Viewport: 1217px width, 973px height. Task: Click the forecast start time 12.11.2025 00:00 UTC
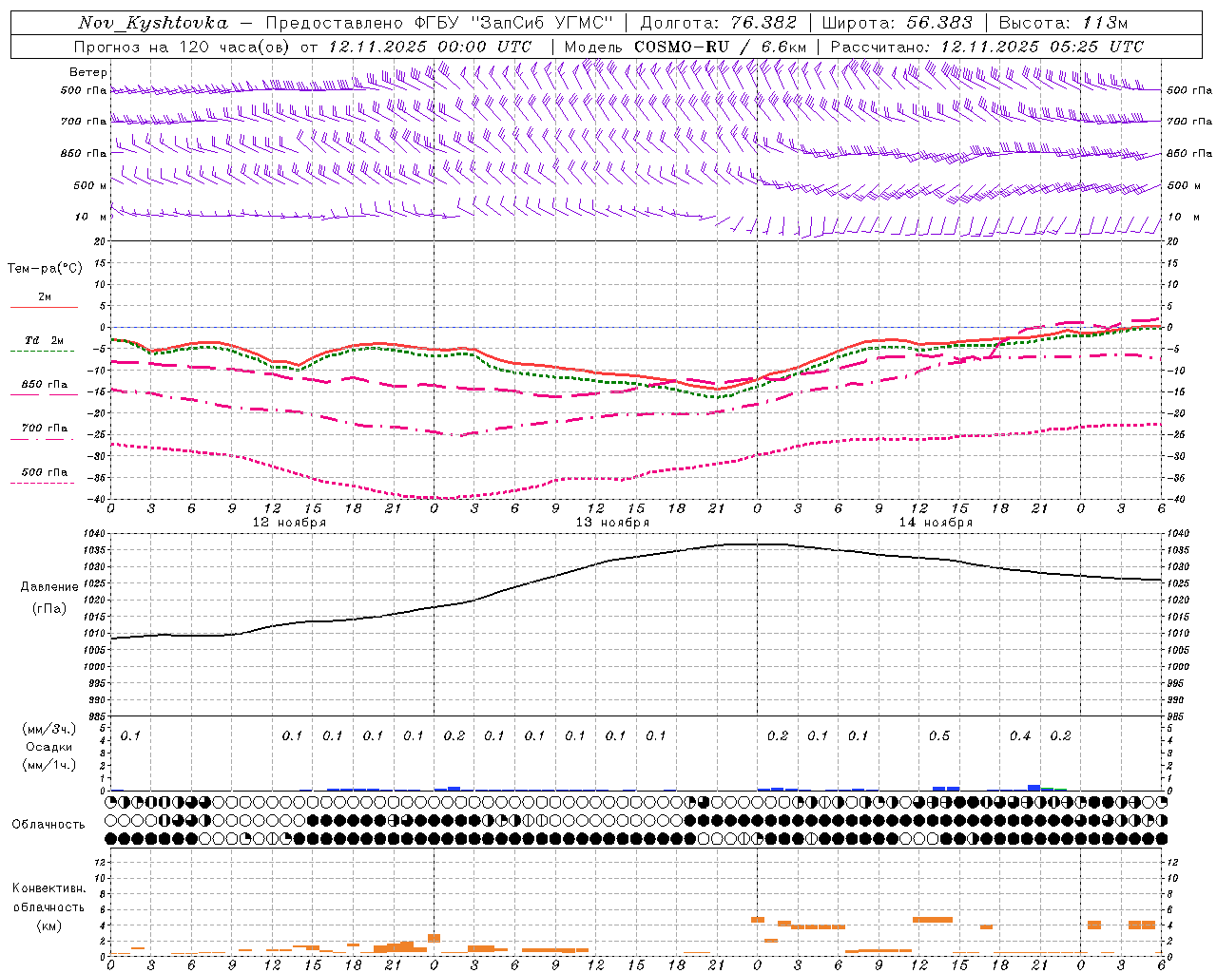[430, 47]
